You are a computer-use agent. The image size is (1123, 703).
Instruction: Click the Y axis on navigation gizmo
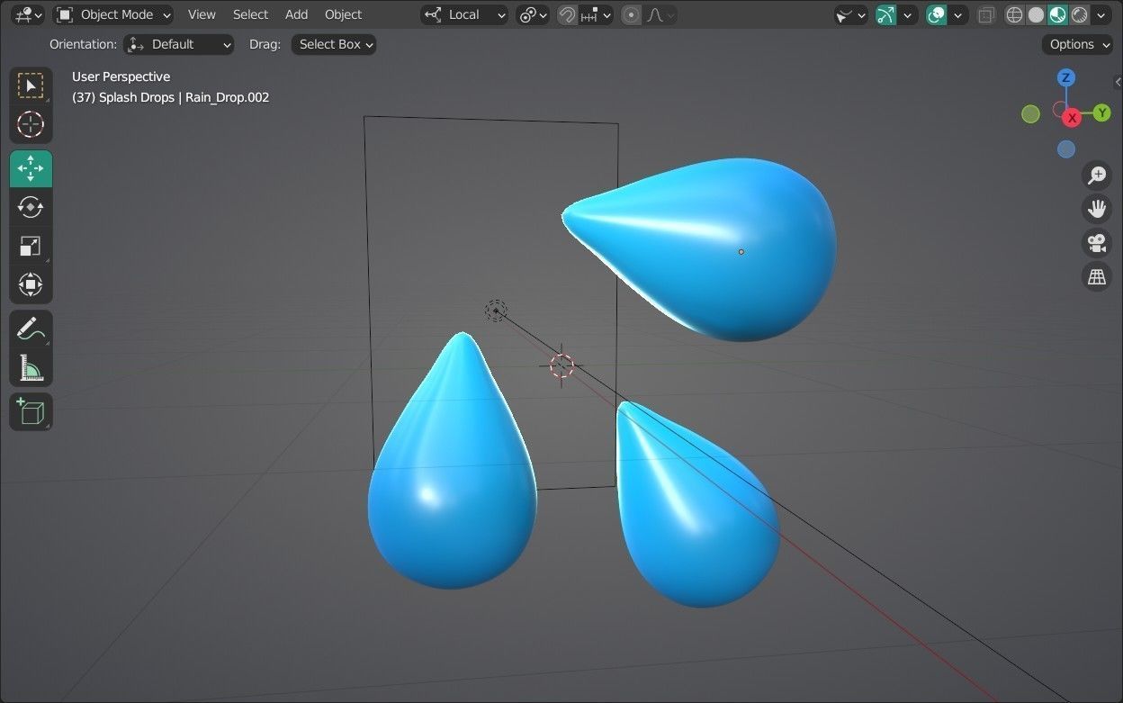click(x=1102, y=113)
